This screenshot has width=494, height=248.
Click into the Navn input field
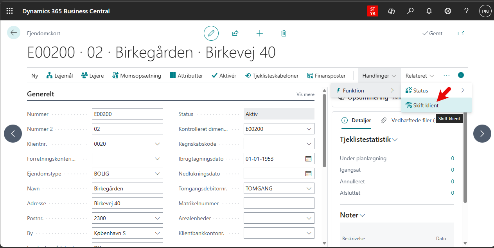click(x=127, y=188)
